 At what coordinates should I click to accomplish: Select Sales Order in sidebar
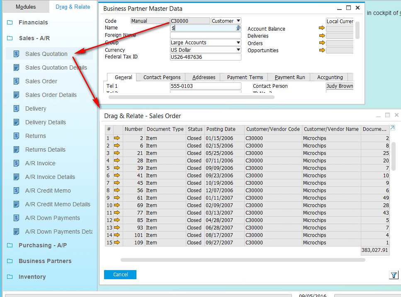(x=41, y=81)
